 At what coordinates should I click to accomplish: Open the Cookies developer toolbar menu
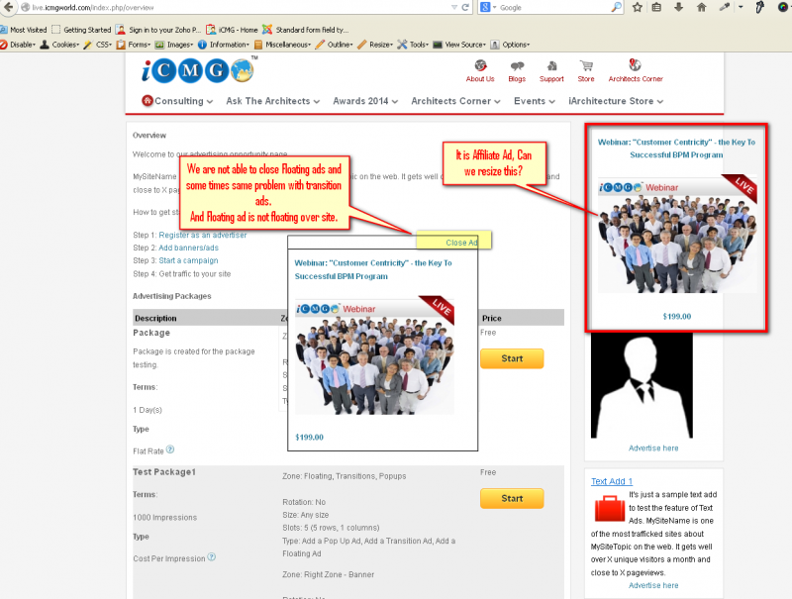click(x=59, y=45)
